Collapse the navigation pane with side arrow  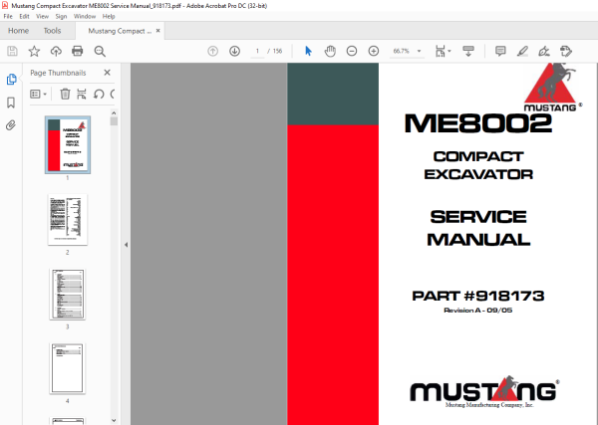point(126,245)
